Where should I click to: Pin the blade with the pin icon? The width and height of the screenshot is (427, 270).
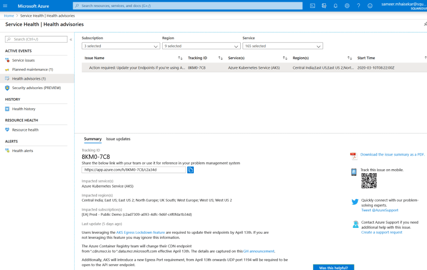point(425,24)
